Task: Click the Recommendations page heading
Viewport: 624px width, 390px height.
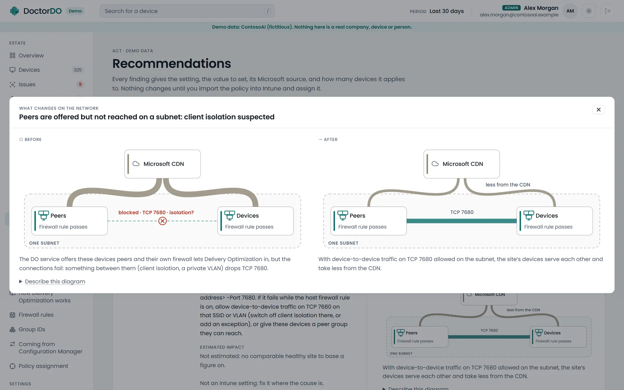Action: point(172,64)
